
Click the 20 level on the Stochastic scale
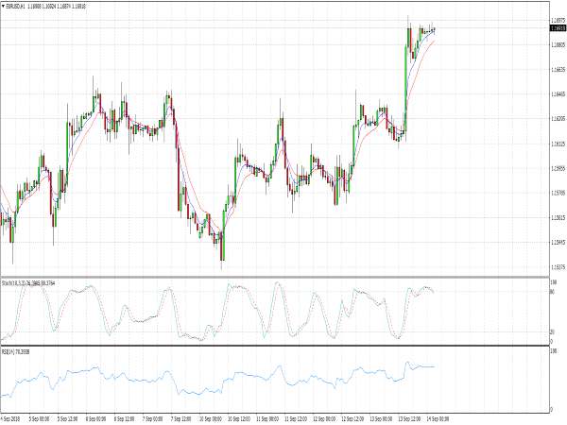pyautogui.click(x=552, y=332)
